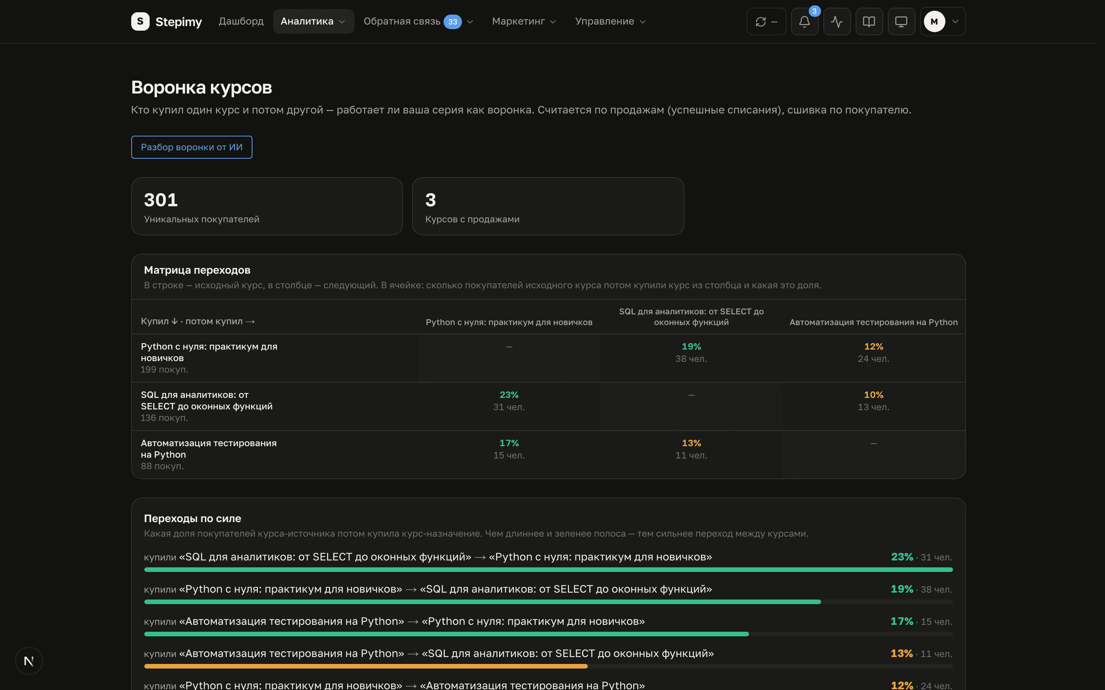Open the documentation book icon
Image resolution: width=1105 pixels, height=690 pixels.
coord(869,21)
